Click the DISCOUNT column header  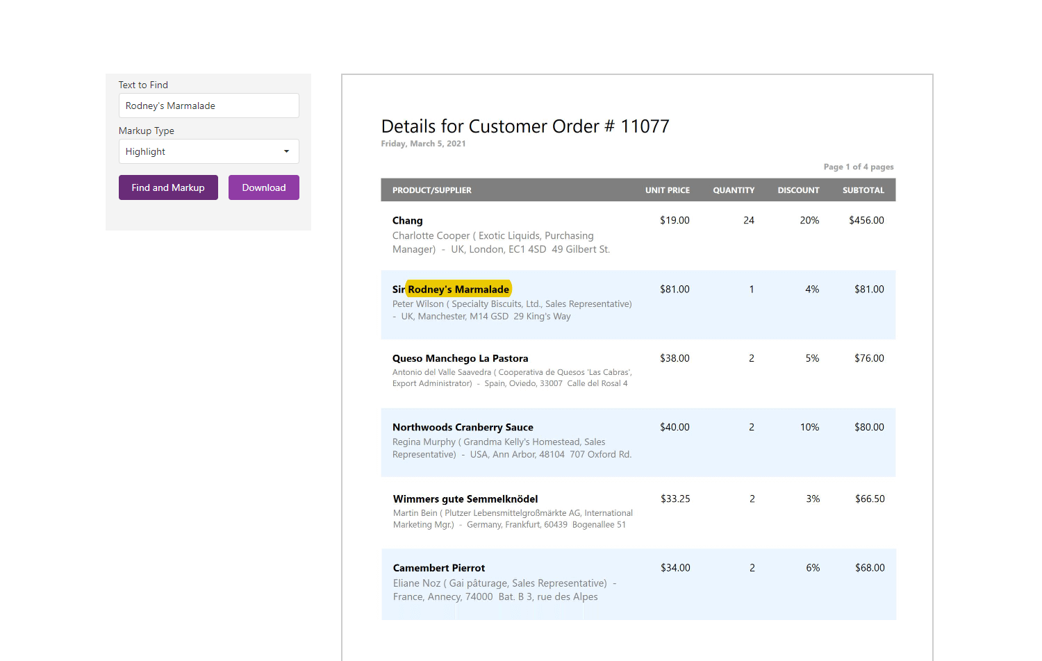coord(798,190)
